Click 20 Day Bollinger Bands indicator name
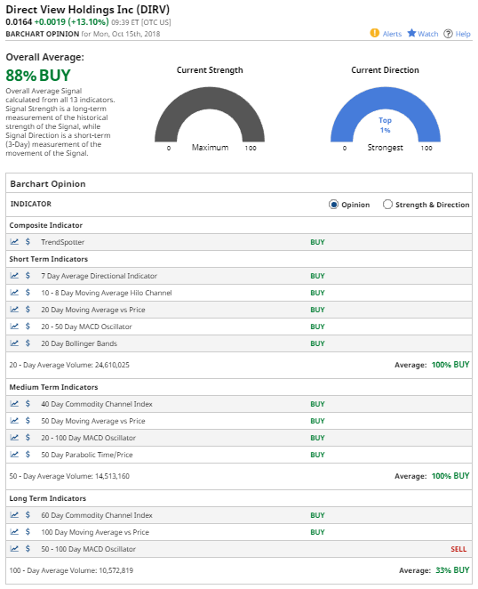This screenshot has height=589, width=478. pos(79,343)
